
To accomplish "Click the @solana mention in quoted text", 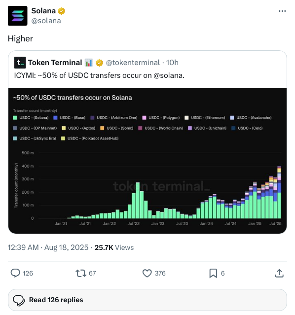I will point(168,75).
